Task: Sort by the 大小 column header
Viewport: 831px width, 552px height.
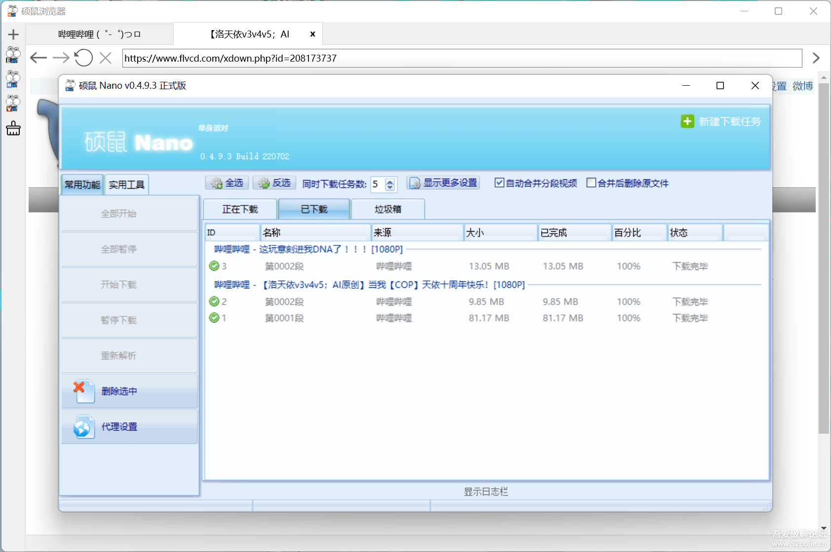Action: 501,233
